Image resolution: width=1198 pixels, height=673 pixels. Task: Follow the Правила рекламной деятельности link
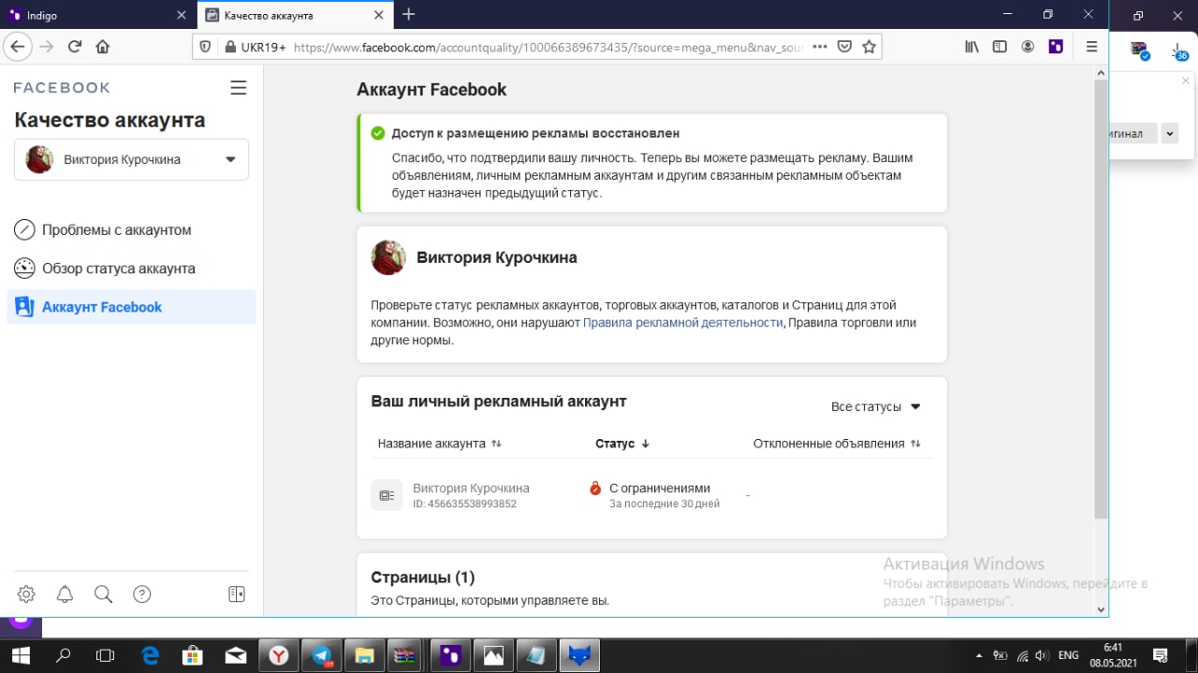[682, 322]
